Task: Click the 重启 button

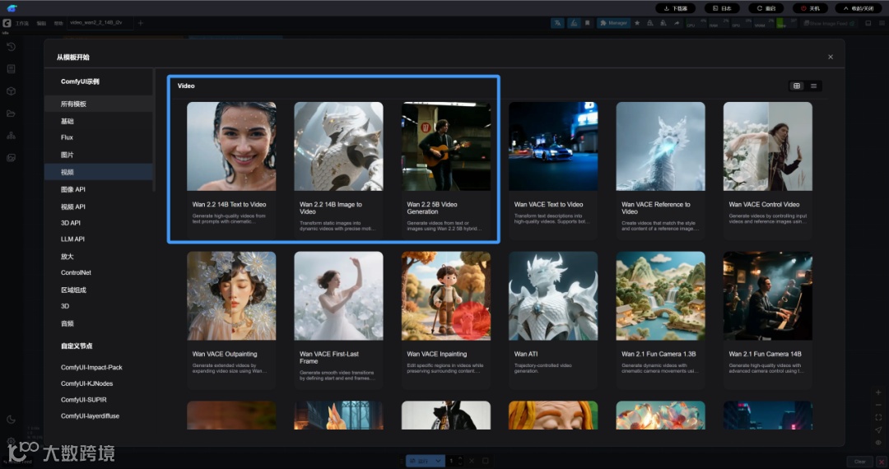Action: (x=766, y=8)
